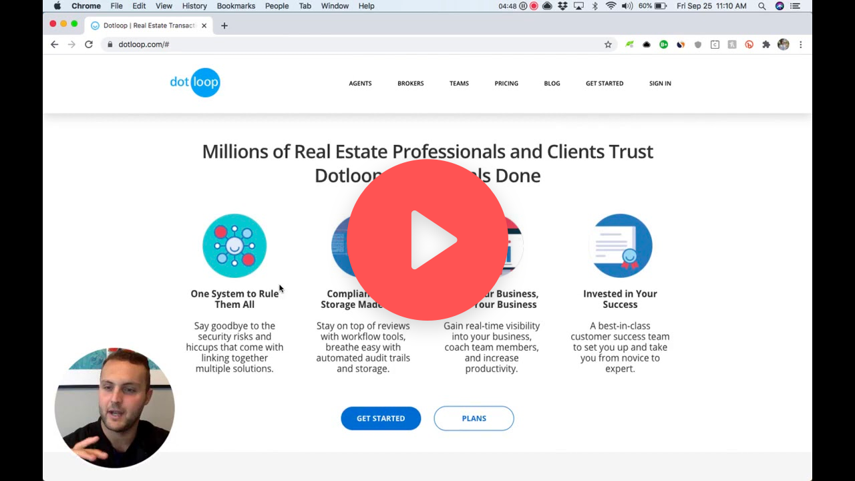Click the red record stop icon
Viewport: 855px width, 481px height.
(x=534, y=6)
